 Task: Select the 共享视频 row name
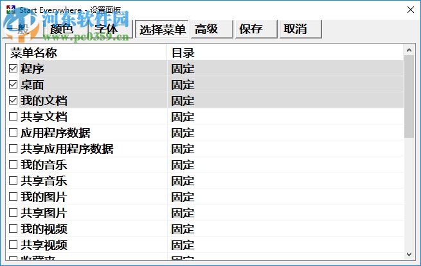[x=44, y=245]
